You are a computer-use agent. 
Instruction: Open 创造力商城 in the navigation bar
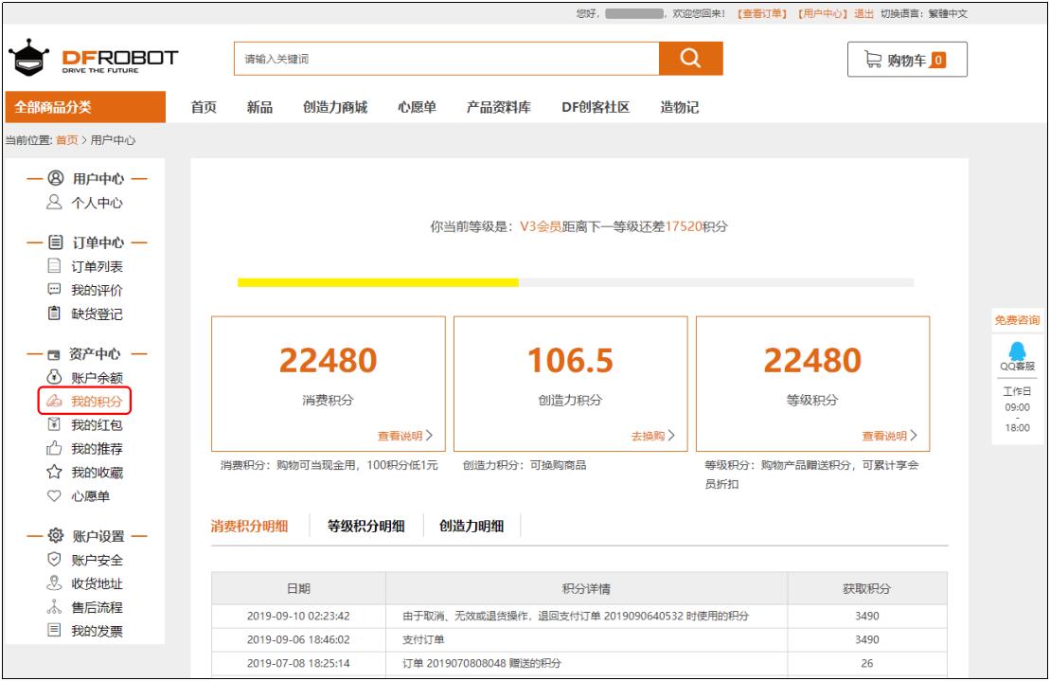pos(334,107)
